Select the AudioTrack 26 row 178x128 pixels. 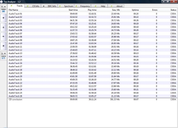coord(93,96)
